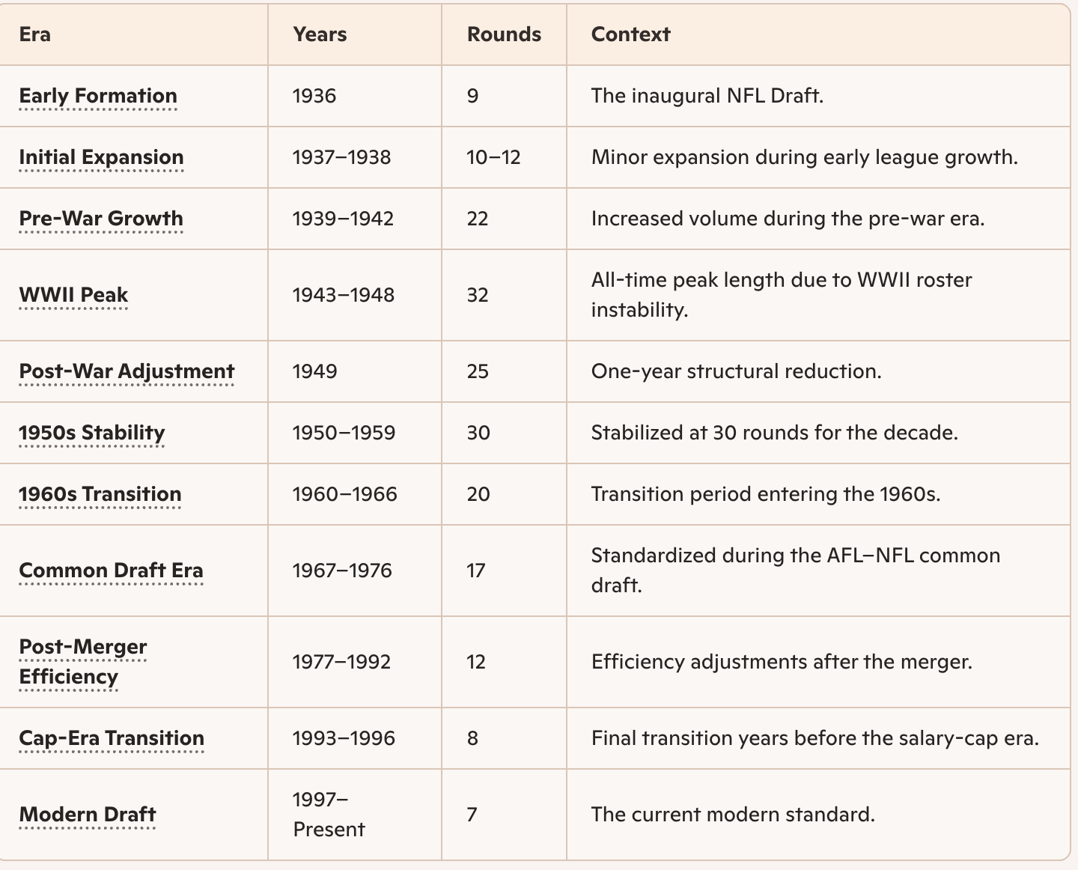Open the Modern Draft era link
This screenshot has width=1078, height=870.
pyautogui.click(x=88, y=815)
